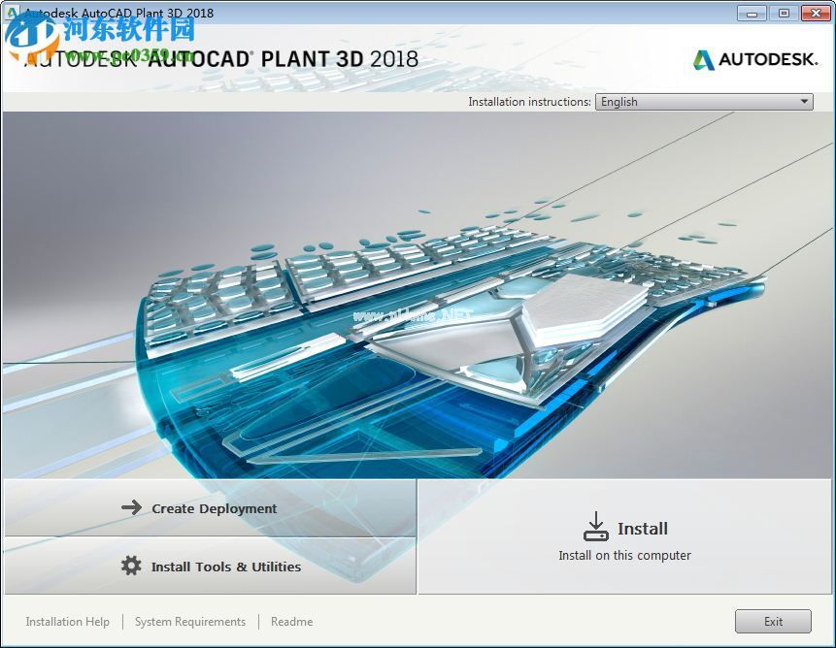The width and height of the screenshot is (836, 648).
Task: Click the Exit button
Action: pos(773,621)
